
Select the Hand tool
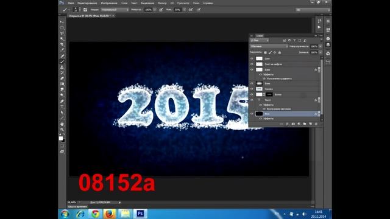click(62, 124)
